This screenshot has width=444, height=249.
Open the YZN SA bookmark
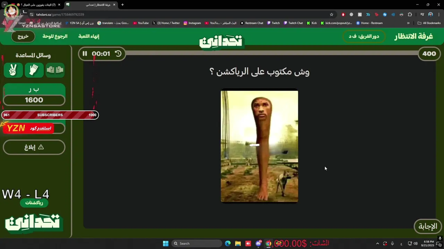point(79,23)
